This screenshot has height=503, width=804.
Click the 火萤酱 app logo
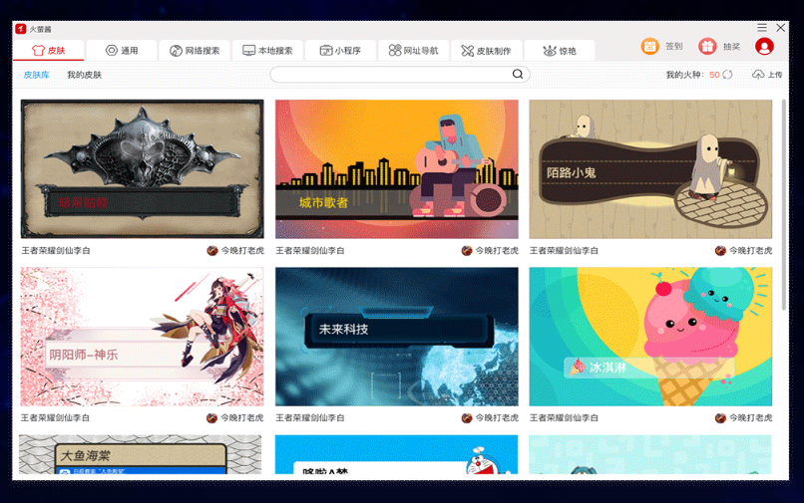(x=21, y=29)
